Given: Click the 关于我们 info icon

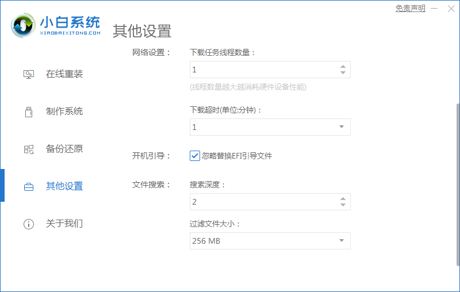Looking at the screenshot, I should (x=29, y=224).
